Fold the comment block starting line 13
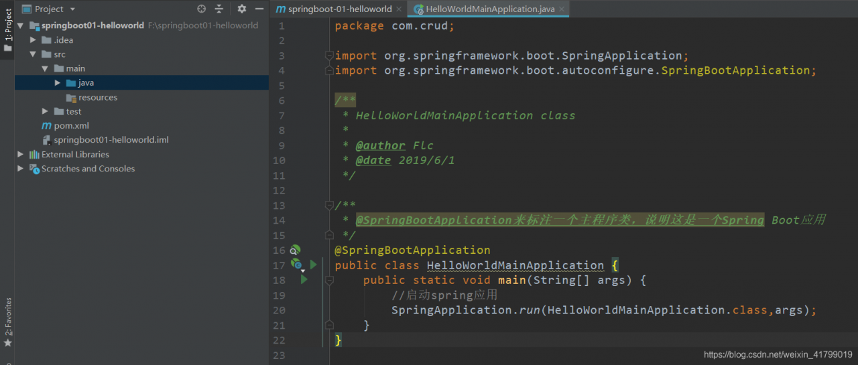Image resolution: width=858 pixels, height=365 pixels. [x=328, y=205]
